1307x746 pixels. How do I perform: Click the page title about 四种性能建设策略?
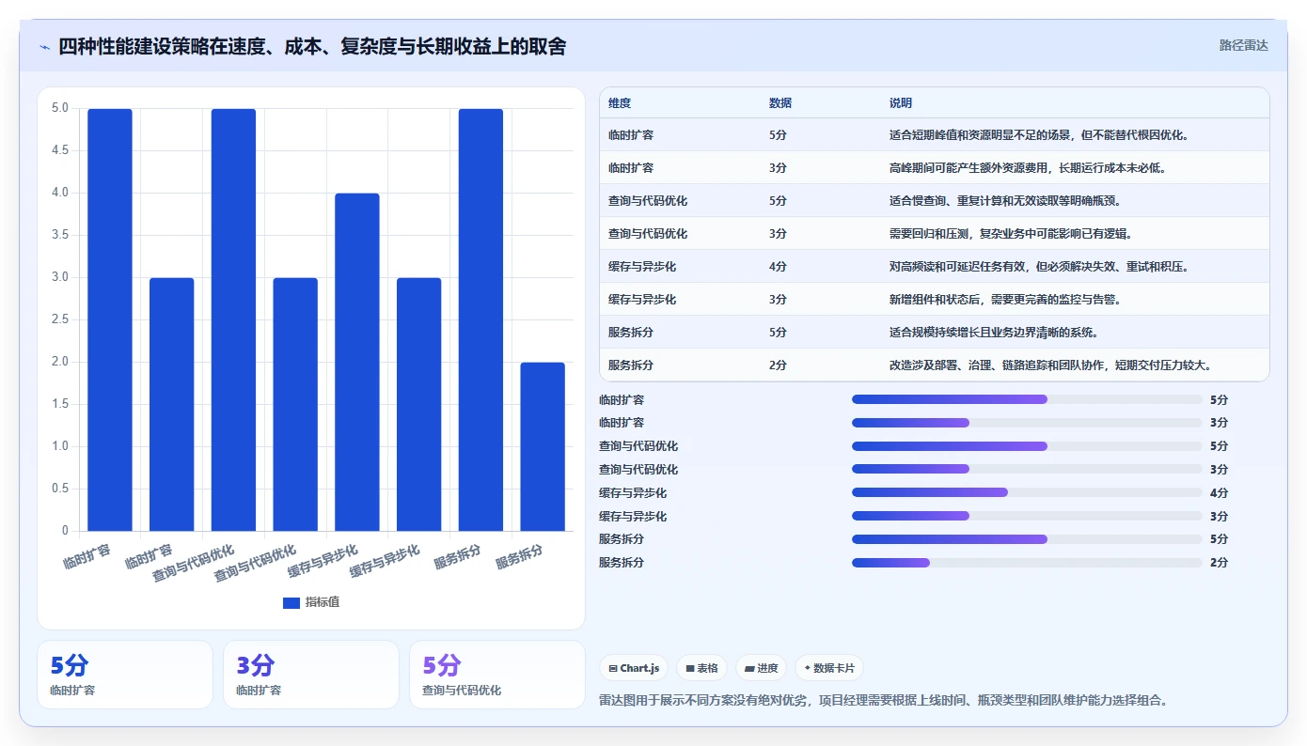tap(312, 46)
